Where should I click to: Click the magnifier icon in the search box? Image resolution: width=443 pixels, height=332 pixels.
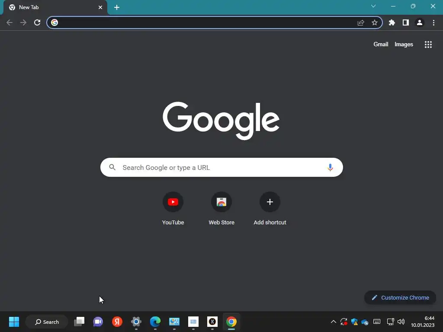point(112,167)
